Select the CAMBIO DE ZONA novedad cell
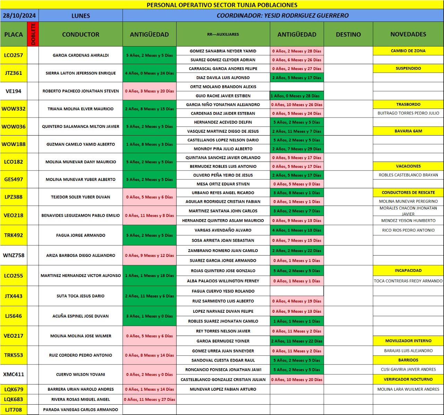Screen dimensions: 444x415 point(408,51)
